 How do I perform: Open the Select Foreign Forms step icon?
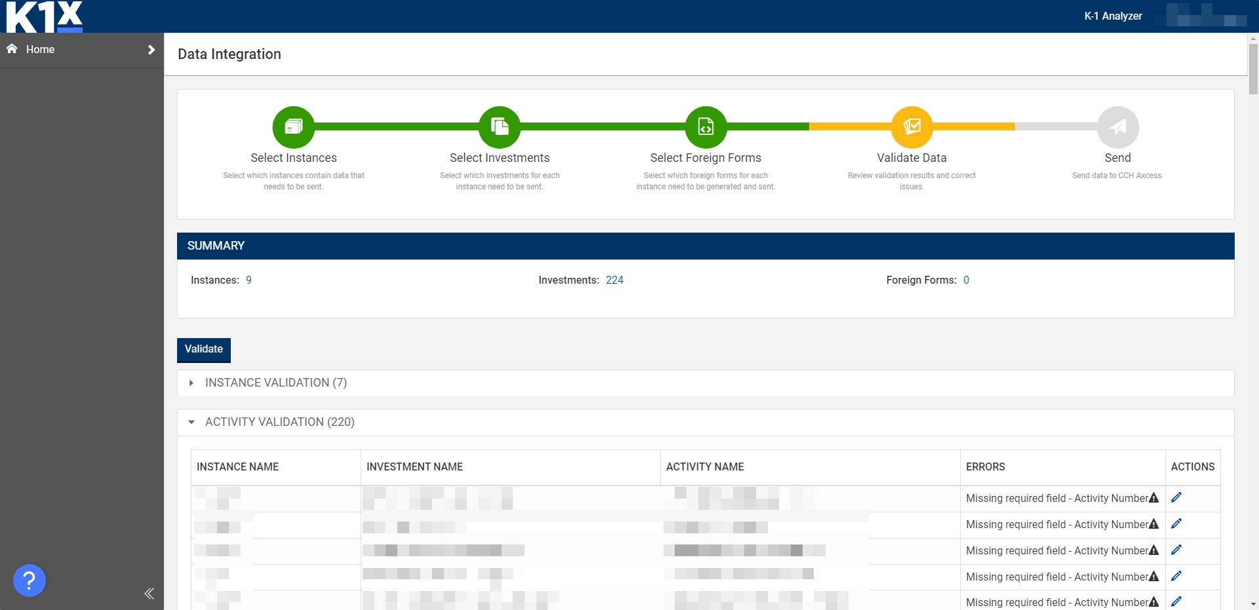[706, 127]
